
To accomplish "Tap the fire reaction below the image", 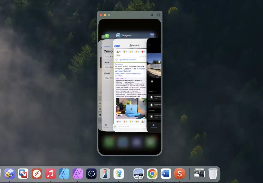I will point(125,122).
